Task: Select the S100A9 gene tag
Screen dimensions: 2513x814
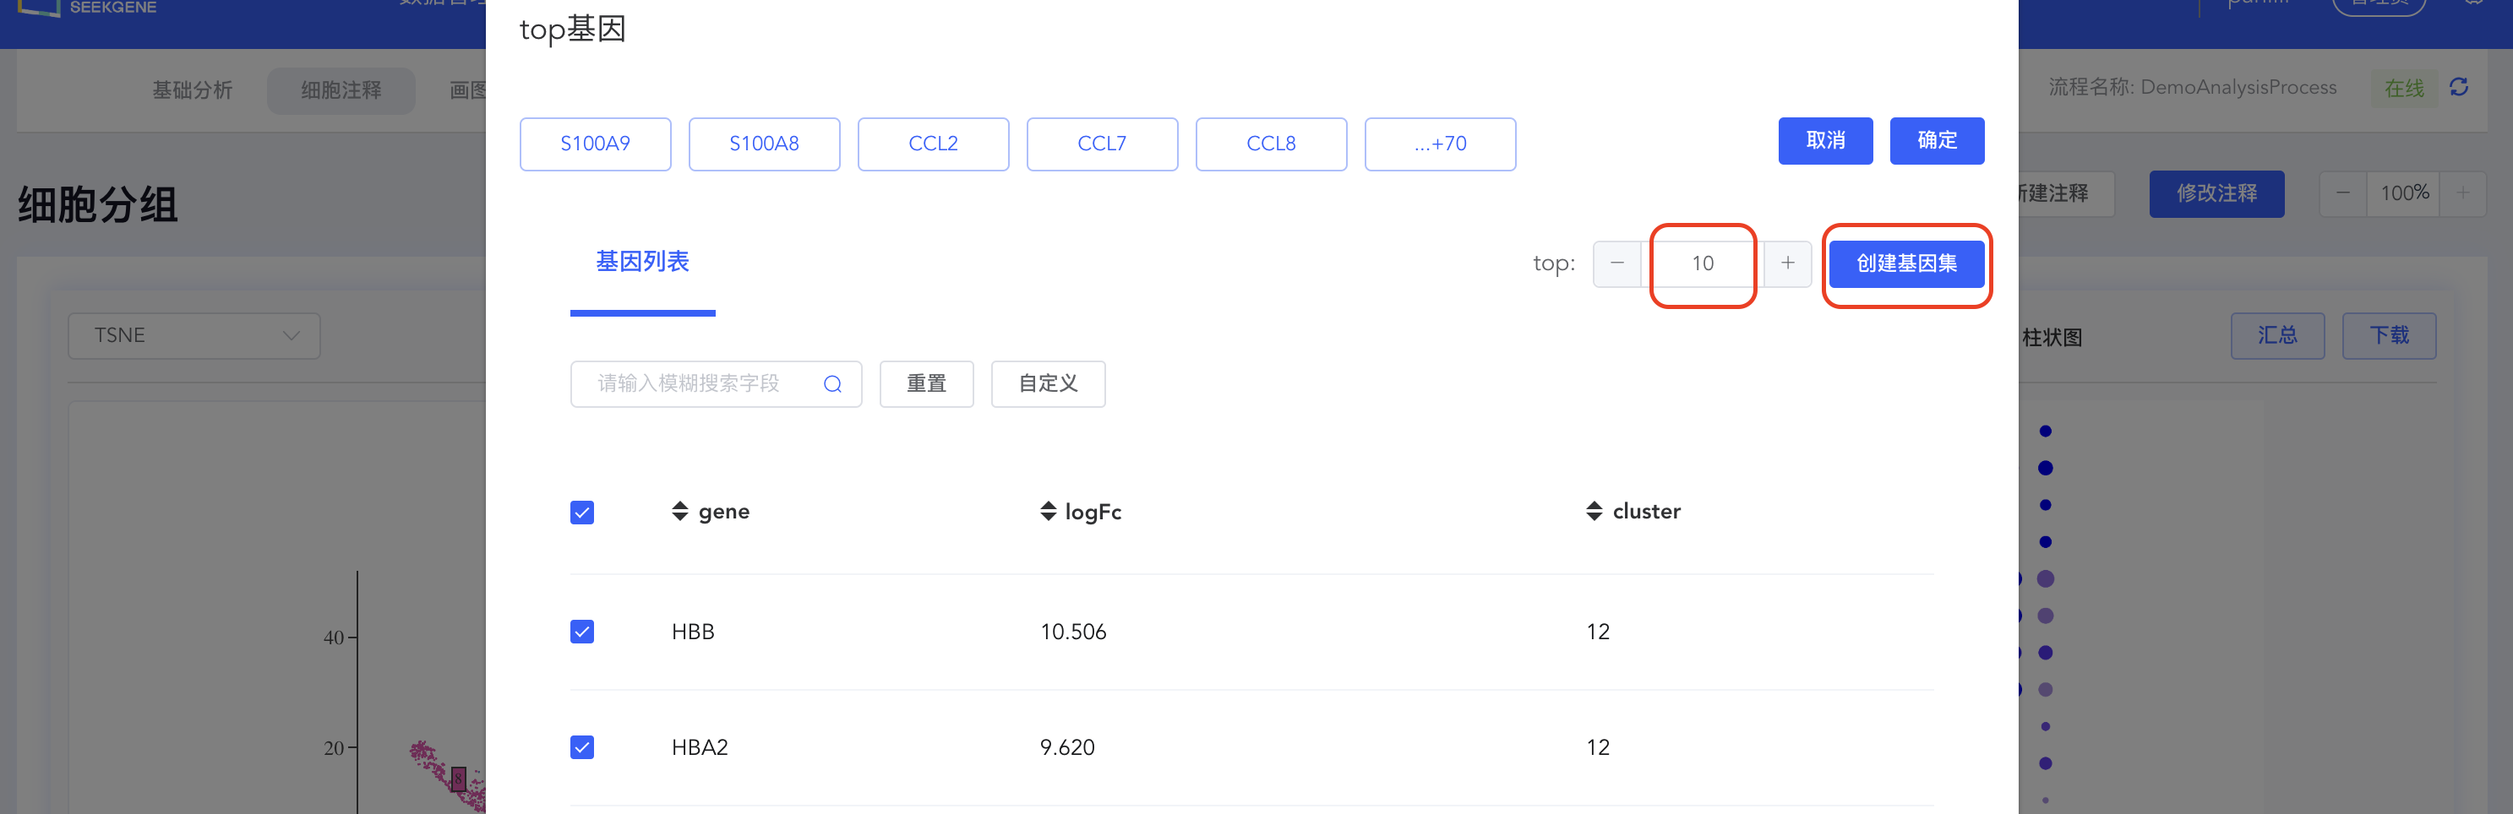Action: pyautogui.click(x=595, y=144)
